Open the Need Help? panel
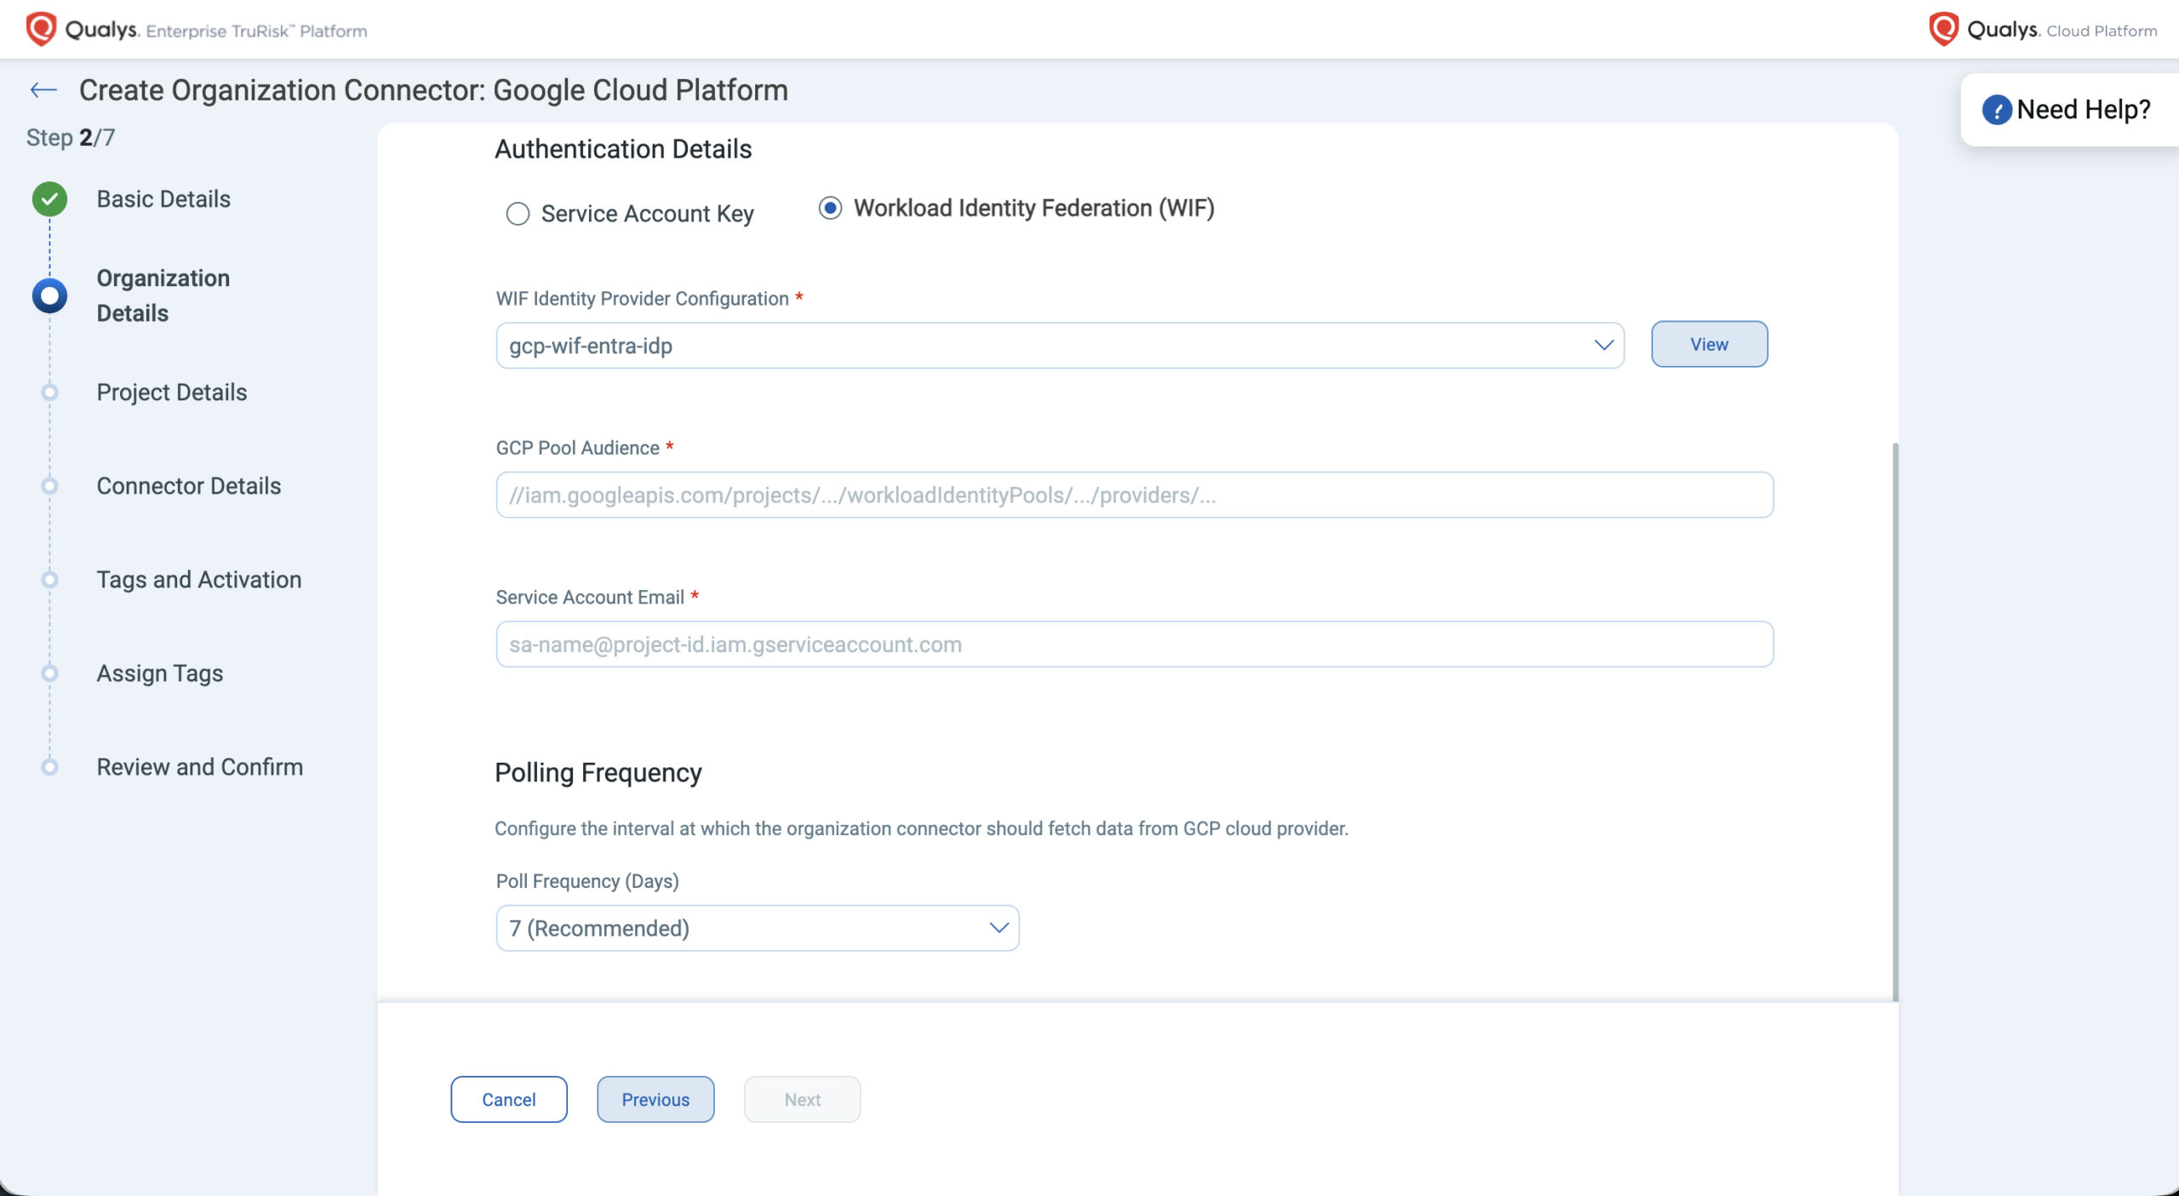This screenshot has width=2179, height=1196. (x=2069, y=110)
